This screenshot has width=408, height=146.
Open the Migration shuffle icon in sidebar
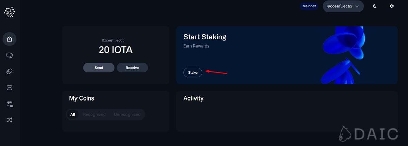click(10, 120)
